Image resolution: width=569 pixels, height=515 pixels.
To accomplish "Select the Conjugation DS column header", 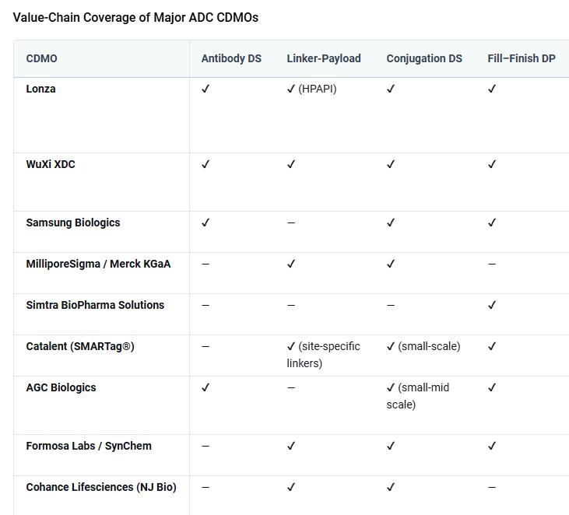I will click(x=424, y=58).
